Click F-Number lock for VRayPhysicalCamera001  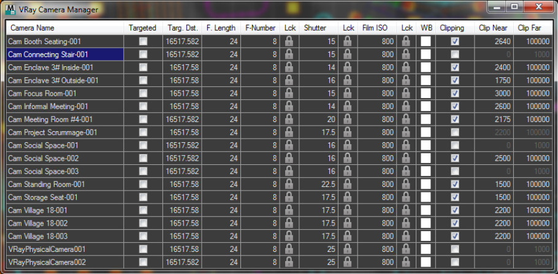[289, 249]
